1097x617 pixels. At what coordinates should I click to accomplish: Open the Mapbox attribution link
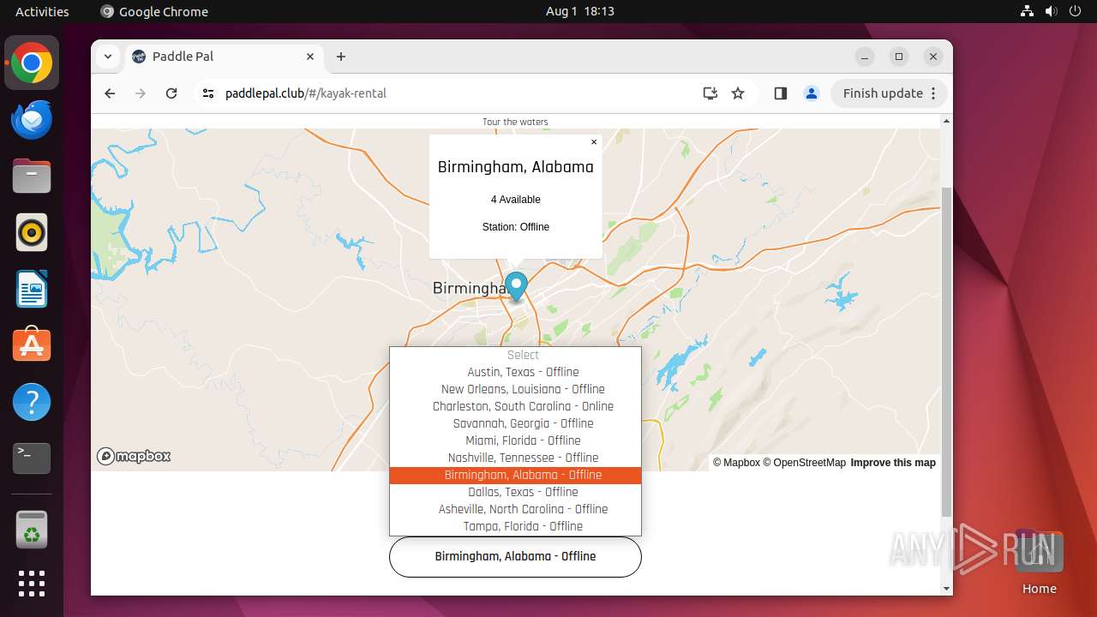point(736,463)
